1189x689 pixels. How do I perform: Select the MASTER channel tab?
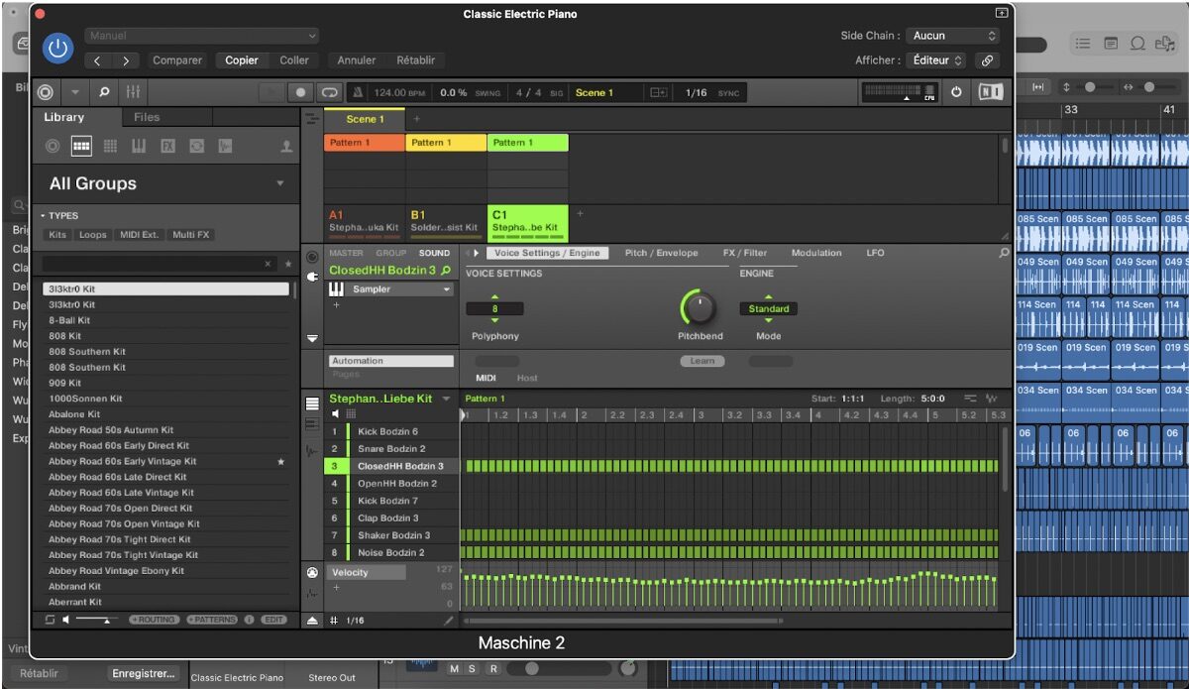[346, 253]
